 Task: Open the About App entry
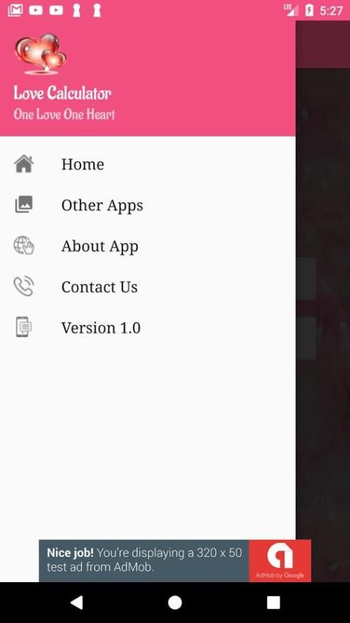(148, 246)
